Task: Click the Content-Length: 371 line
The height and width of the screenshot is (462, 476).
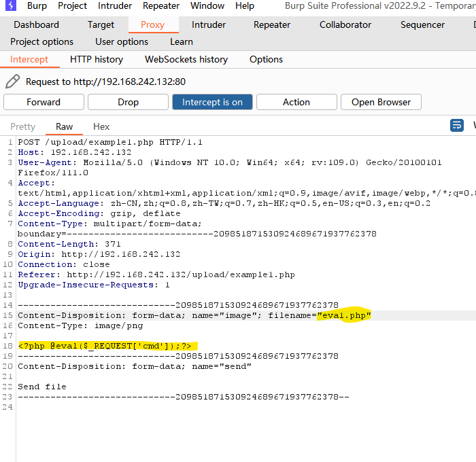Action: [x=69, y=244]
